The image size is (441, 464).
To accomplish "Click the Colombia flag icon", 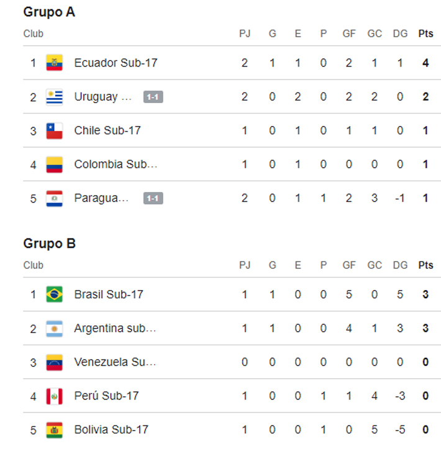I will tap(55, 165).
